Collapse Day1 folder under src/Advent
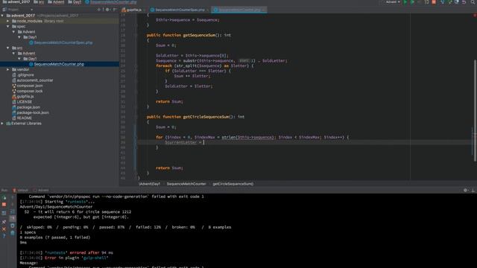This screenshot has width=477, height=268. 19,59
